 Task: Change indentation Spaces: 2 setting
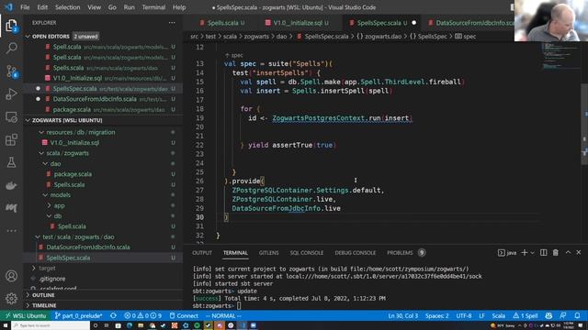437,315
